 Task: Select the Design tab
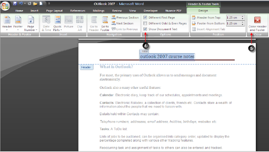203,10
